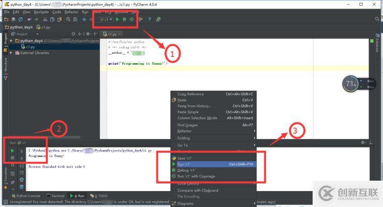Open the Refactor menu
Image resolution: width=383 pixels, height=207 pixels.
click(x=71, y=11)
